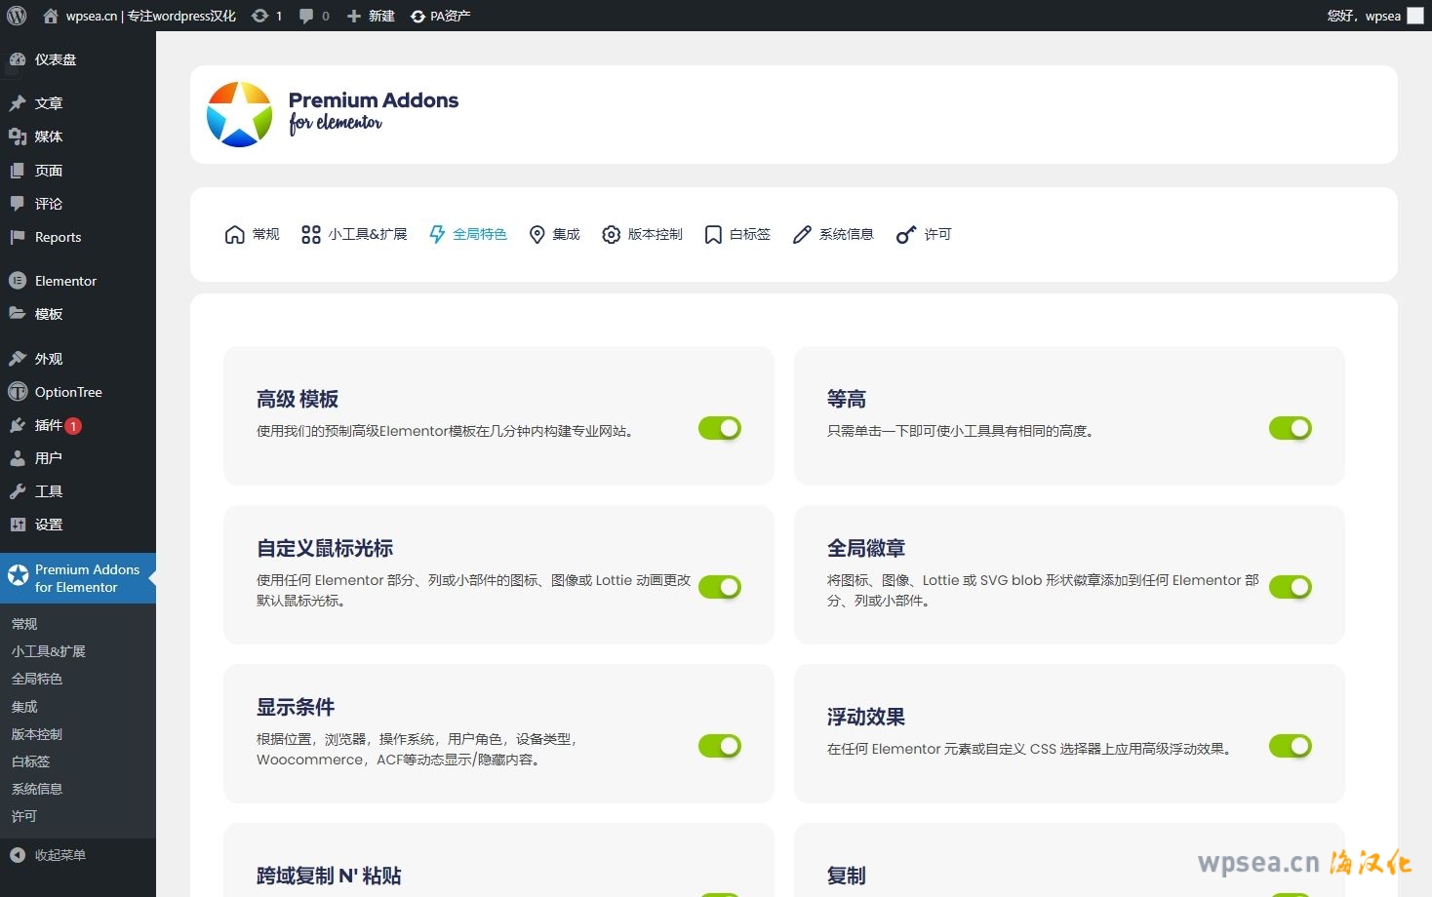Click the 集成 location pin icon

click(x=537, y=235)
